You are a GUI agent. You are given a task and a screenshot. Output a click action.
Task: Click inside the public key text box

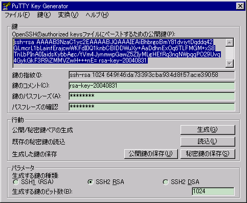(119, 53)
